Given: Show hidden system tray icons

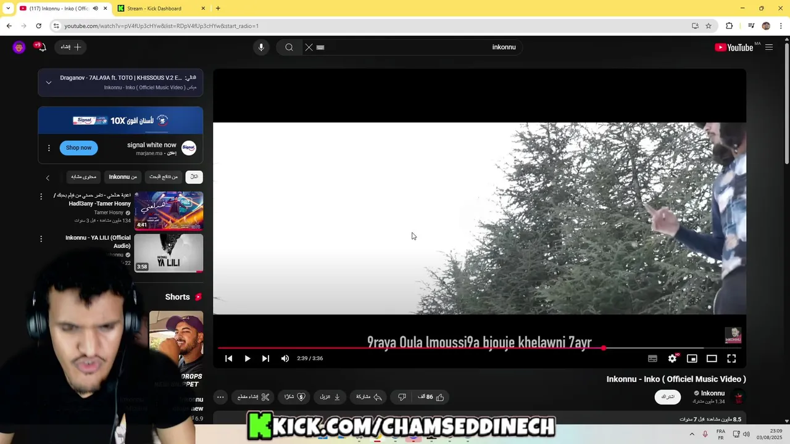Looking at the screenshot, I should (x=692, y=434).
